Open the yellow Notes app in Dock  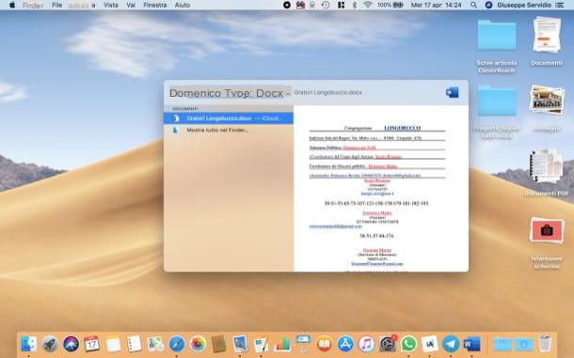pyautogui.click(x=113, y=344)
